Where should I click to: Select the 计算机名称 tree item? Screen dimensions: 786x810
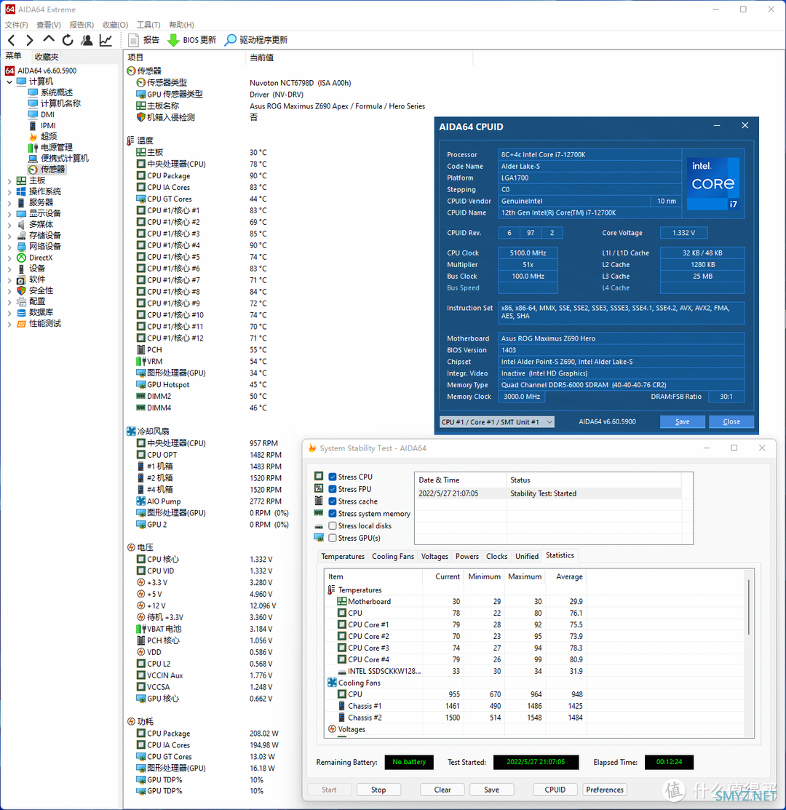[x=61, y=103]
